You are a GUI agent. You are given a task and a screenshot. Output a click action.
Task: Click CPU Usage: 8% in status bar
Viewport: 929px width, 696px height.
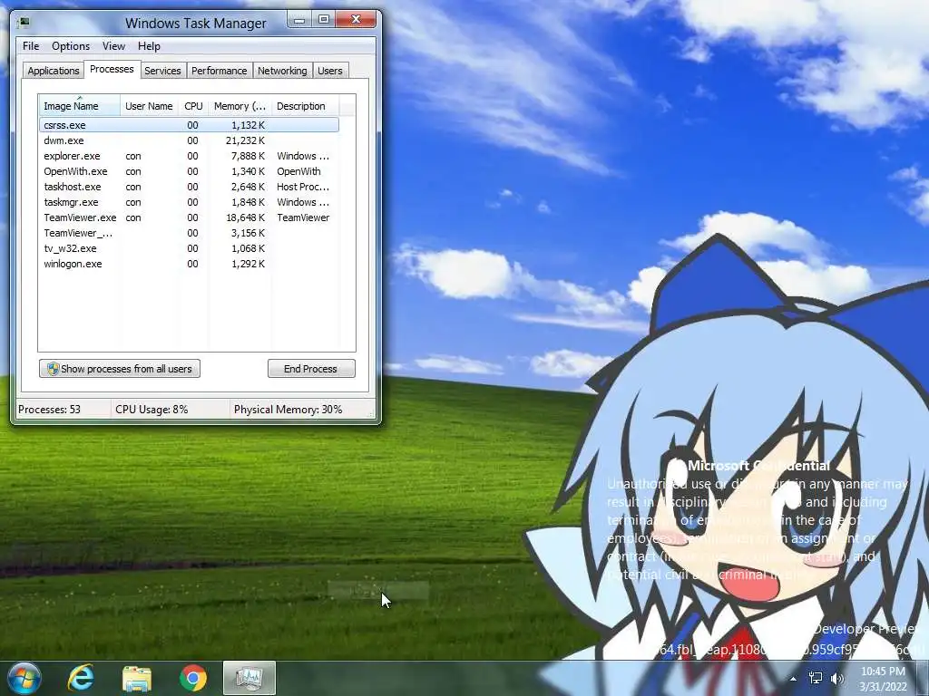click(152, 409)
